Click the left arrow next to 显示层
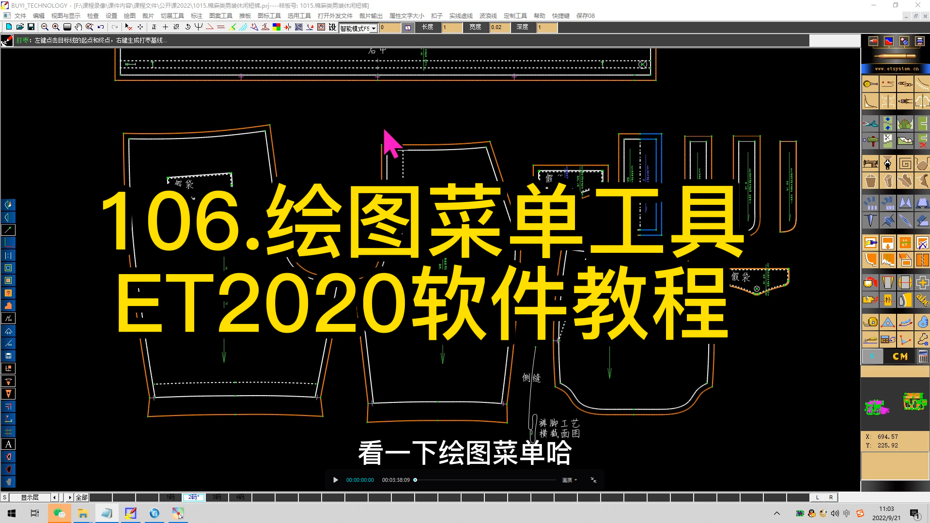The height and width of the screenshot is (523, 930). 54,497
